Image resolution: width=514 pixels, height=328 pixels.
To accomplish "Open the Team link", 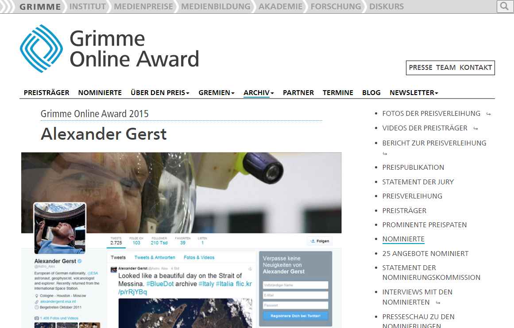I will coord(446,68).
